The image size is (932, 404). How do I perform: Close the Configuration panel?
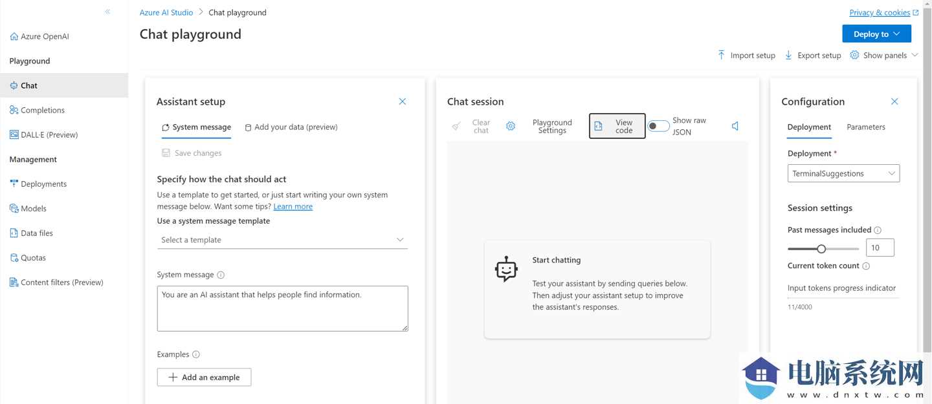point(894,101)
